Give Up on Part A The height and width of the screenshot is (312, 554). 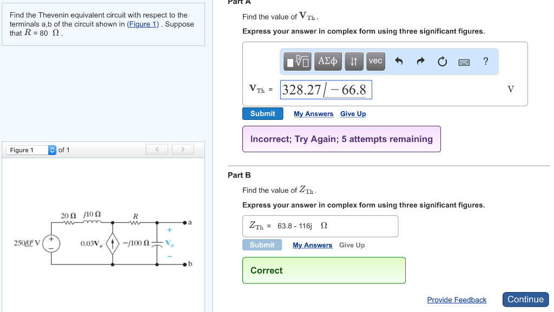(353, 114)
